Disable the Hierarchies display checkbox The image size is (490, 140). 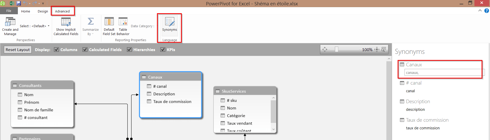[x=129, y=50]
